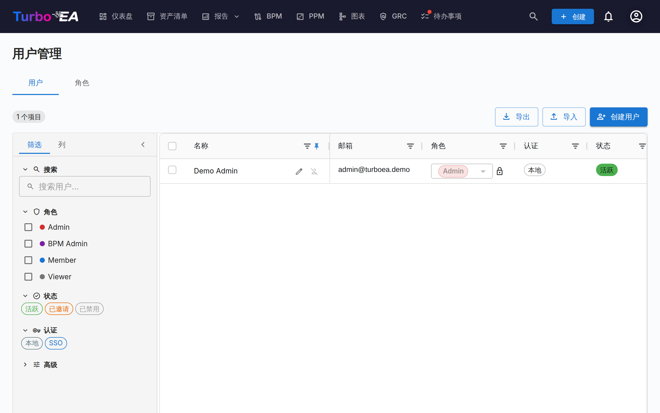Tick the Viewer role checkbox
This screenshot has height=413, width=660.
pos(28,277)
